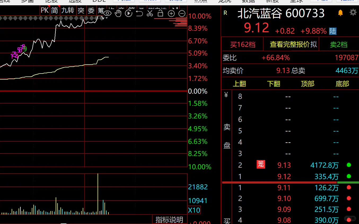Select sell level 2 price 9.13
This screenshot has height=224, width=359.
pos(284,165)
